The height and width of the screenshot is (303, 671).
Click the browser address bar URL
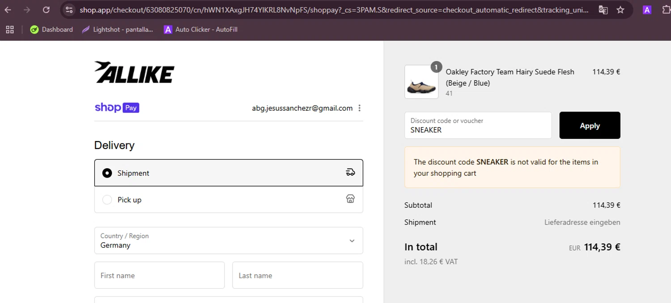click(x=334, y=10)
